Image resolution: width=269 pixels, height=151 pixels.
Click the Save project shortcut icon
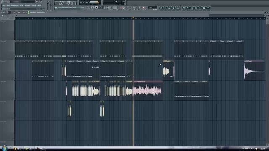188,8
